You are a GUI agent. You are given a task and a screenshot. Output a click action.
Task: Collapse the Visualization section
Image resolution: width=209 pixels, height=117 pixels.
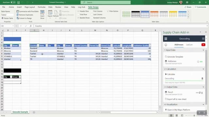click(203, 105)
